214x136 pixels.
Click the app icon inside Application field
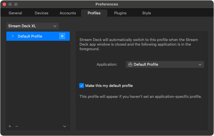pyautogui.click(x=130, y=65)
